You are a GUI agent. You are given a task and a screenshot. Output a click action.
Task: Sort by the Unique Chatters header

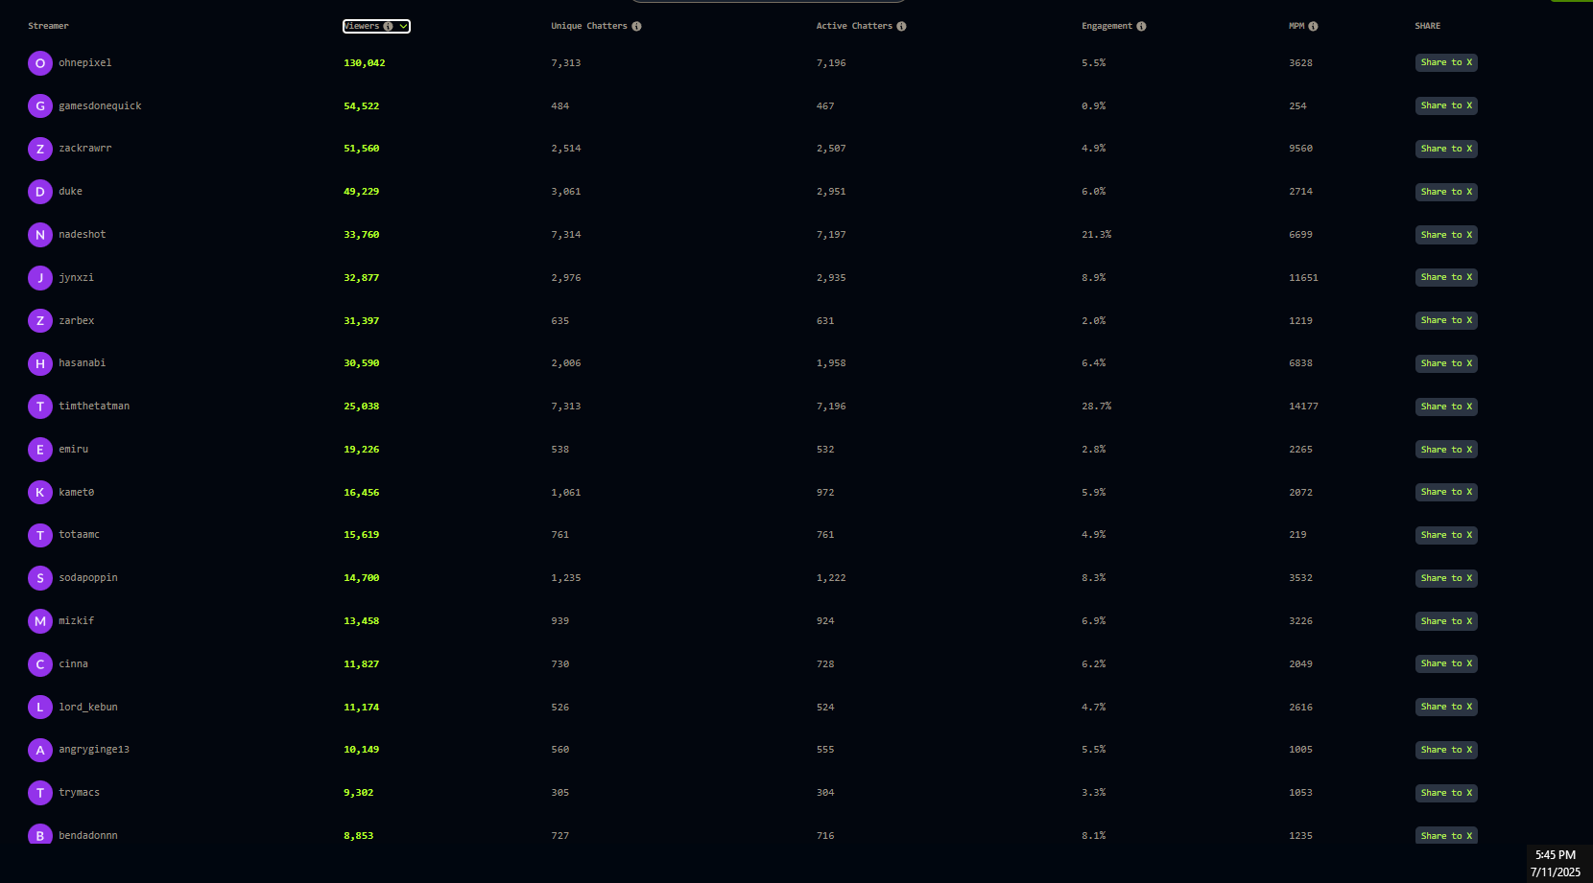(588, 26)
